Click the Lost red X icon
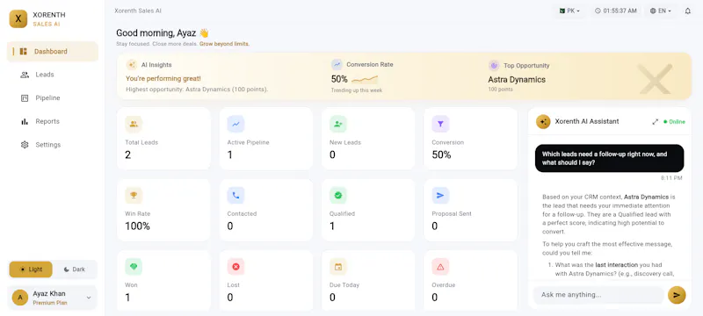This screenshot has width=703, height=316. (x=236, y=267)
